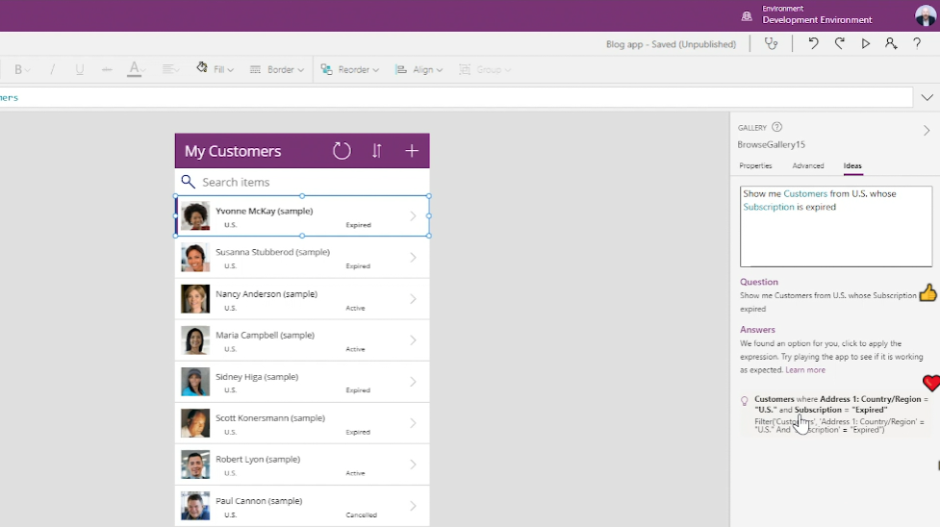Click the sort arrows icon in app header
Image resolution: width=940 pixels, height=527 pixels.
[376, 151]
